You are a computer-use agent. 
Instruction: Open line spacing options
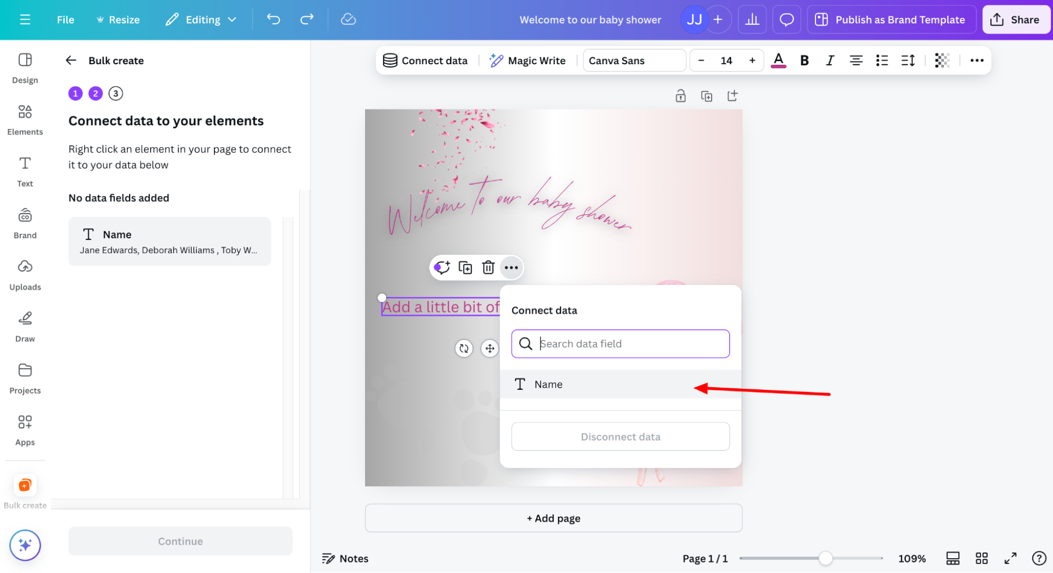click(x=908, y=61)
